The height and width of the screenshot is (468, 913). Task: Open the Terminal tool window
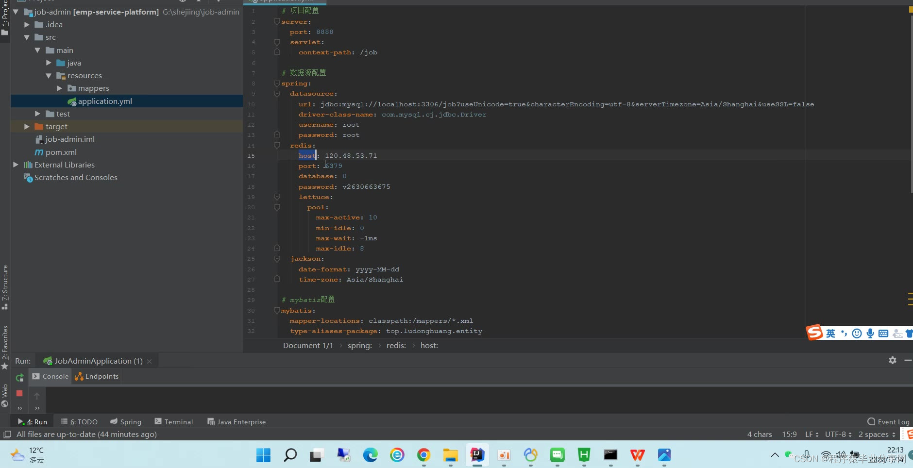[x=174, y=422]
